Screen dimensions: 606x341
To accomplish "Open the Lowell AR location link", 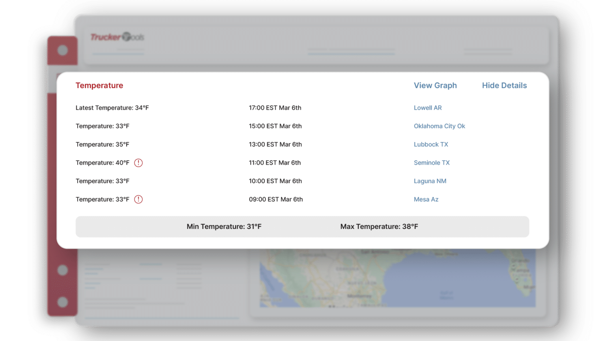I will 428,108.
